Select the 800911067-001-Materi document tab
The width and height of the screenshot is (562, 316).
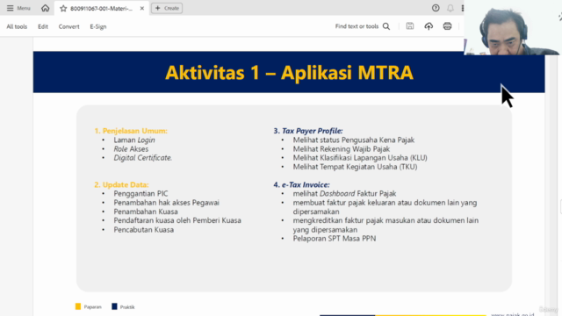tap(102, 8)
